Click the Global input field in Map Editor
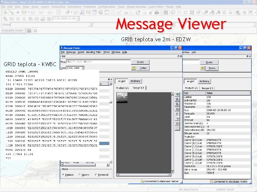The height and width of the screenshot is (192, 257). pos(51,25)
